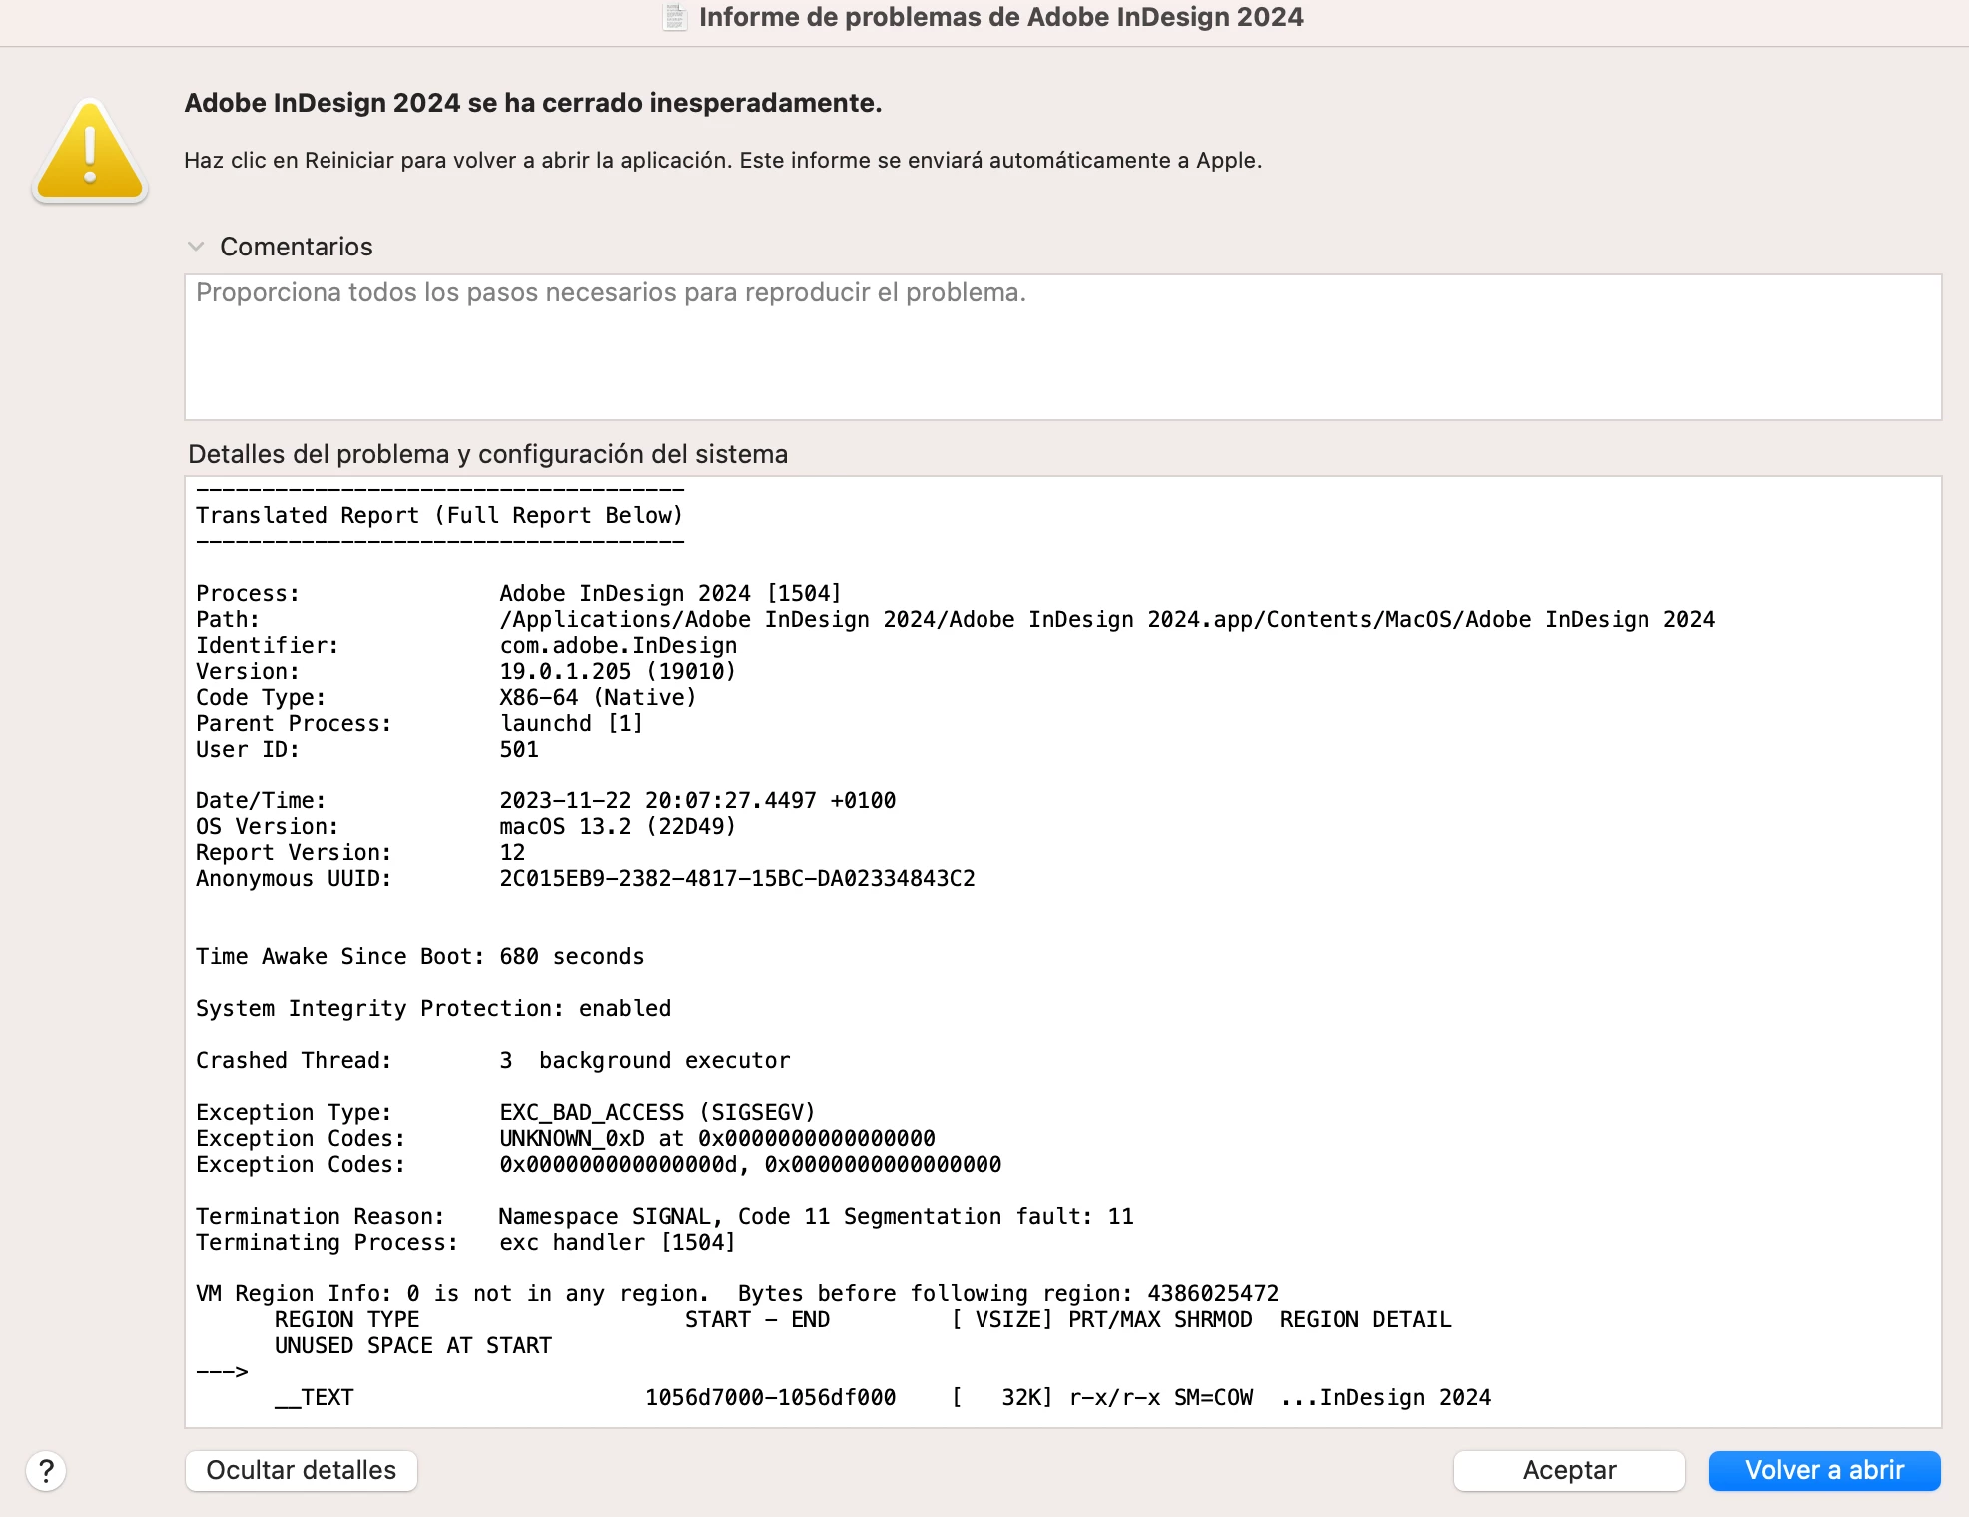Click the window title text
The width and height of the screenshot is (1969, 1517).
[1000, 17]
